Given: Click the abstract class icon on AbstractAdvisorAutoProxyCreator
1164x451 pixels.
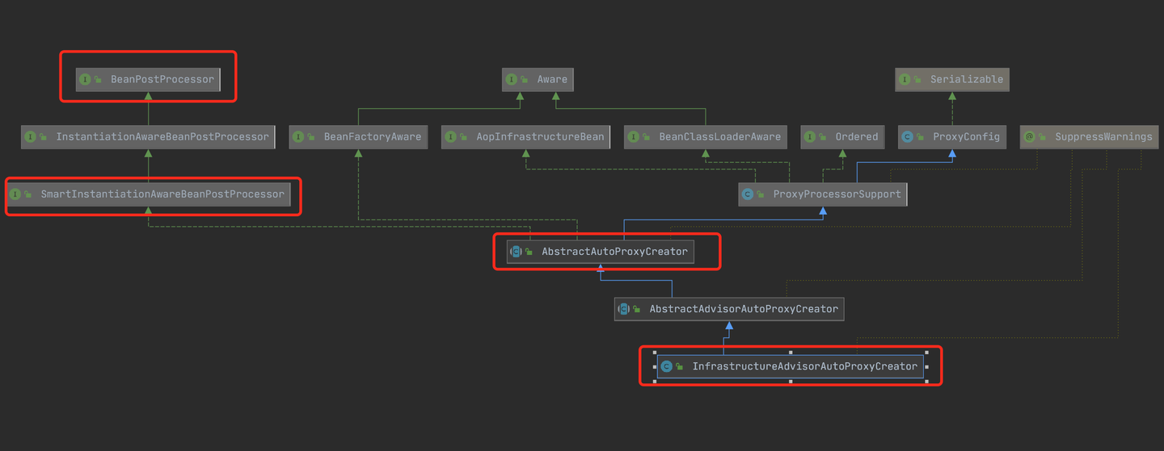Looking at the screenshot, I should (x=623, y=308).
